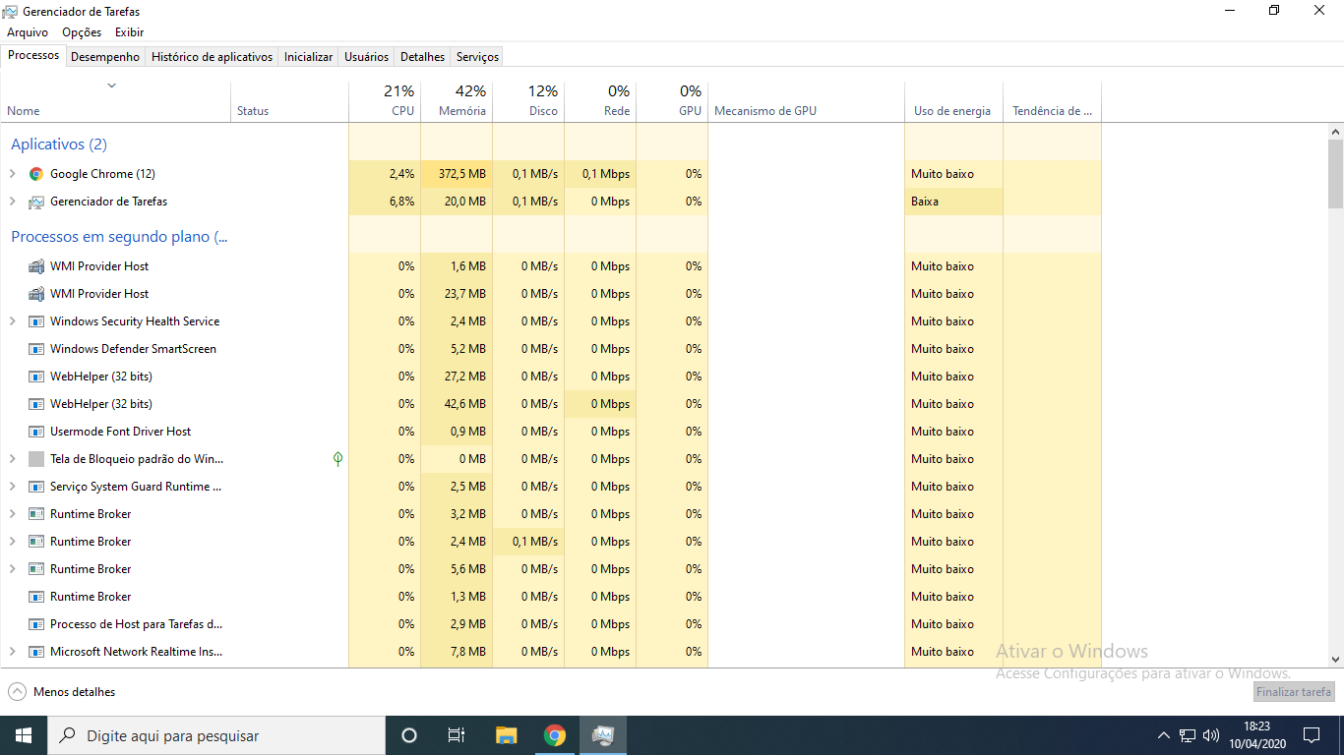Viewport: 1344px width, 755px height.
Task: Sort by the Disco column header
Action: [528, 101]
